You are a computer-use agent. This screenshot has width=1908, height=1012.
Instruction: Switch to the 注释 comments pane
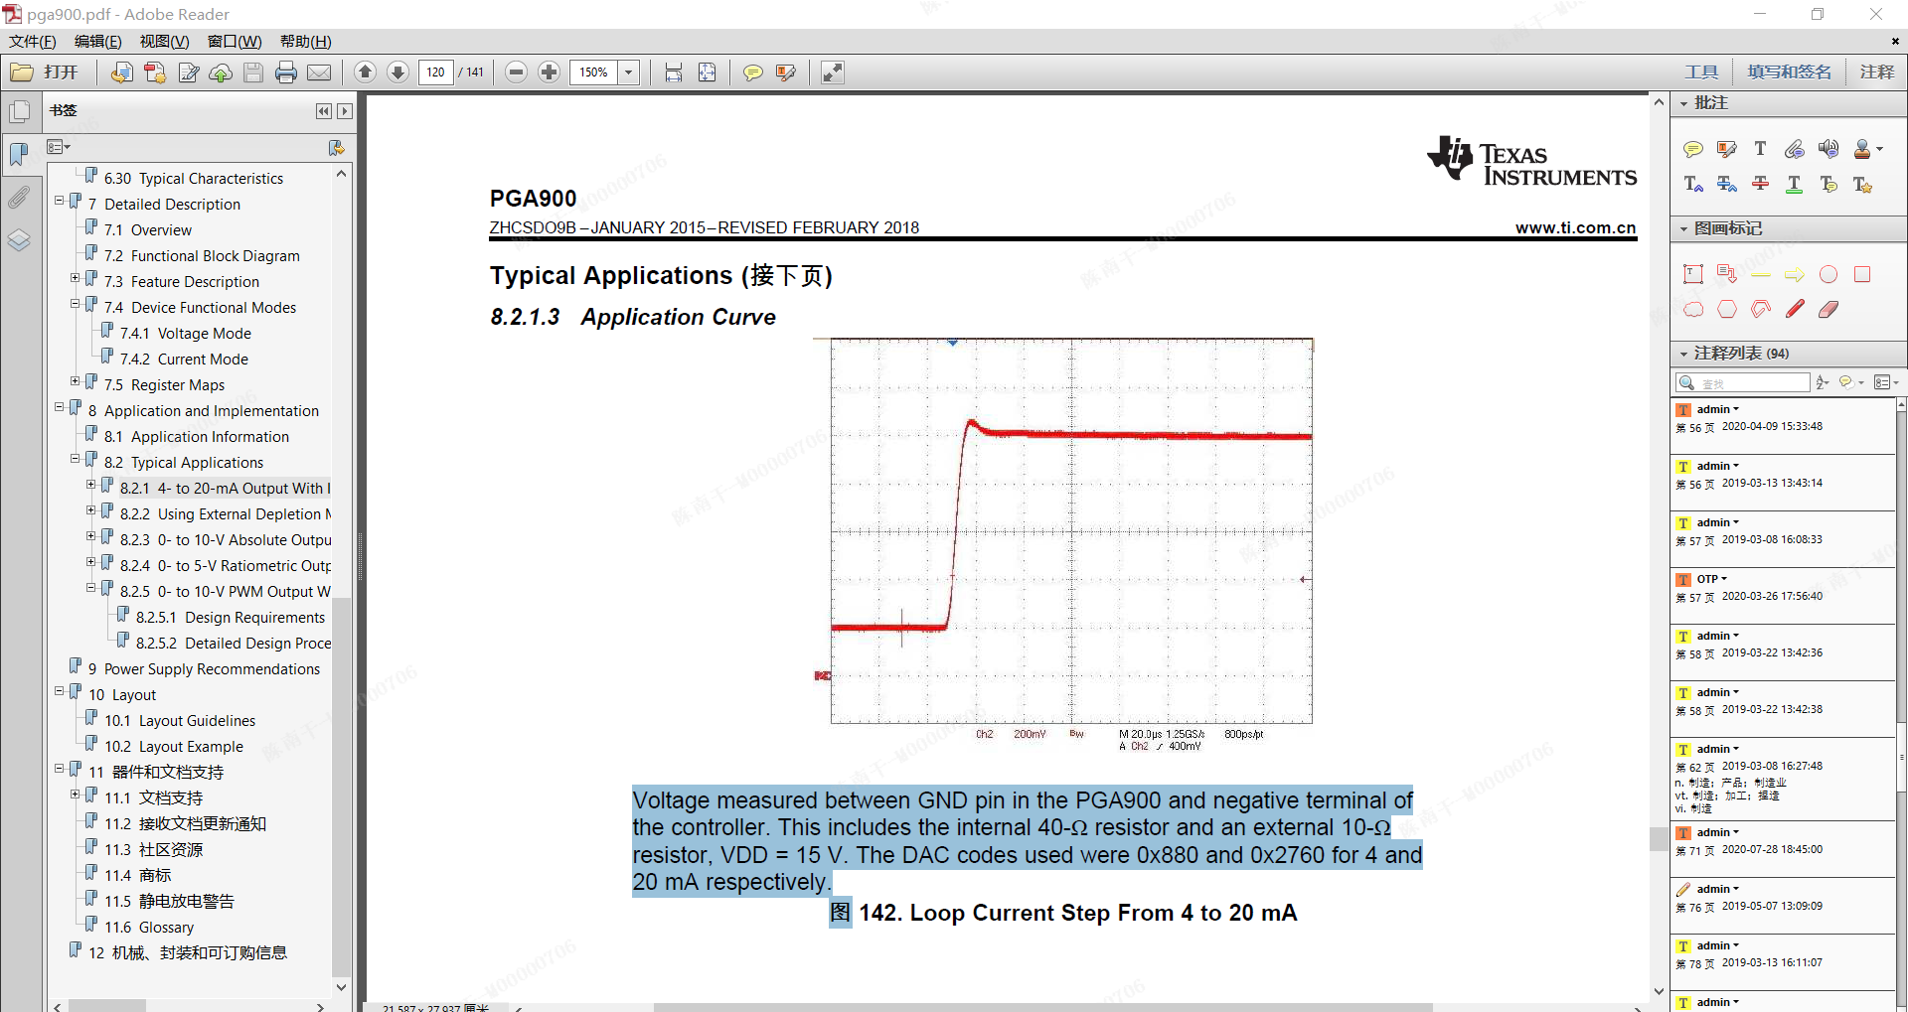1877,72
